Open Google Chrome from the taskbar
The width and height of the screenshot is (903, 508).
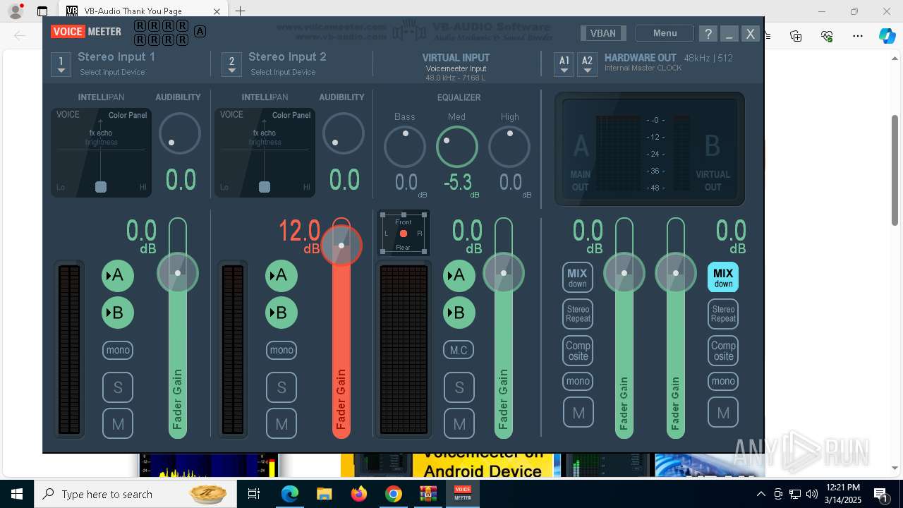pyautogui.click(x=394, y=494)
